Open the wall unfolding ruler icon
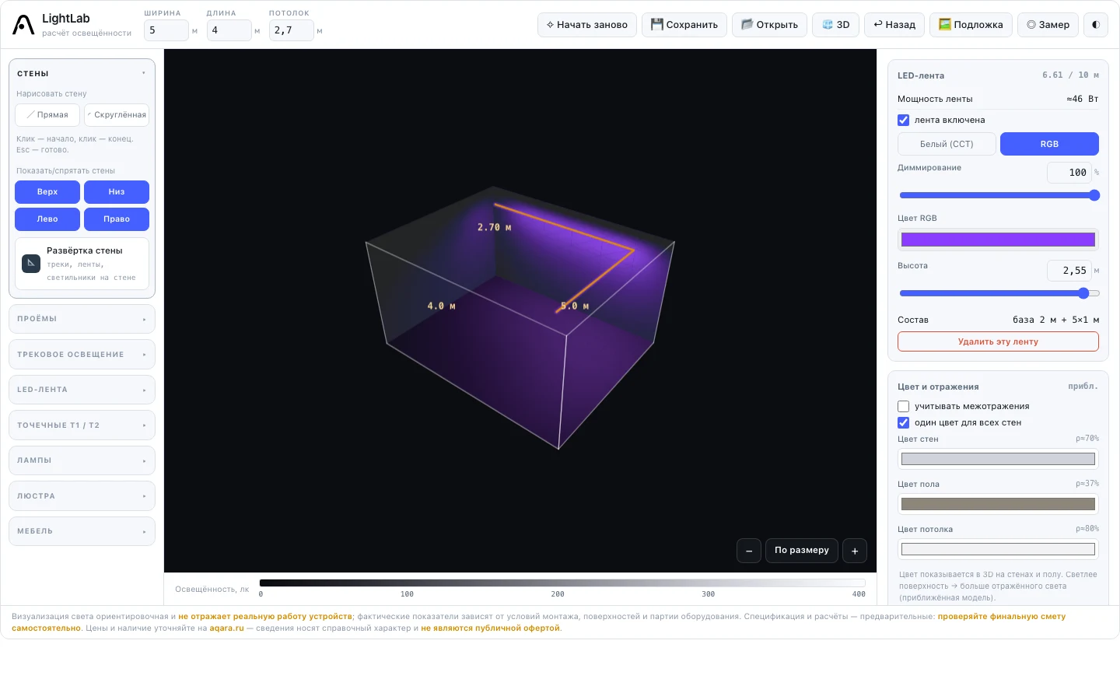Viewport: 1120px width, 700px height. tap(31, 263)
